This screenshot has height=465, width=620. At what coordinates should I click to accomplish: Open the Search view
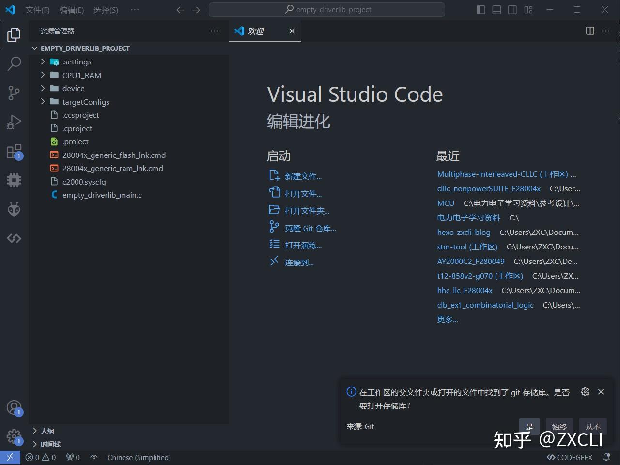(x=14, y=63)
